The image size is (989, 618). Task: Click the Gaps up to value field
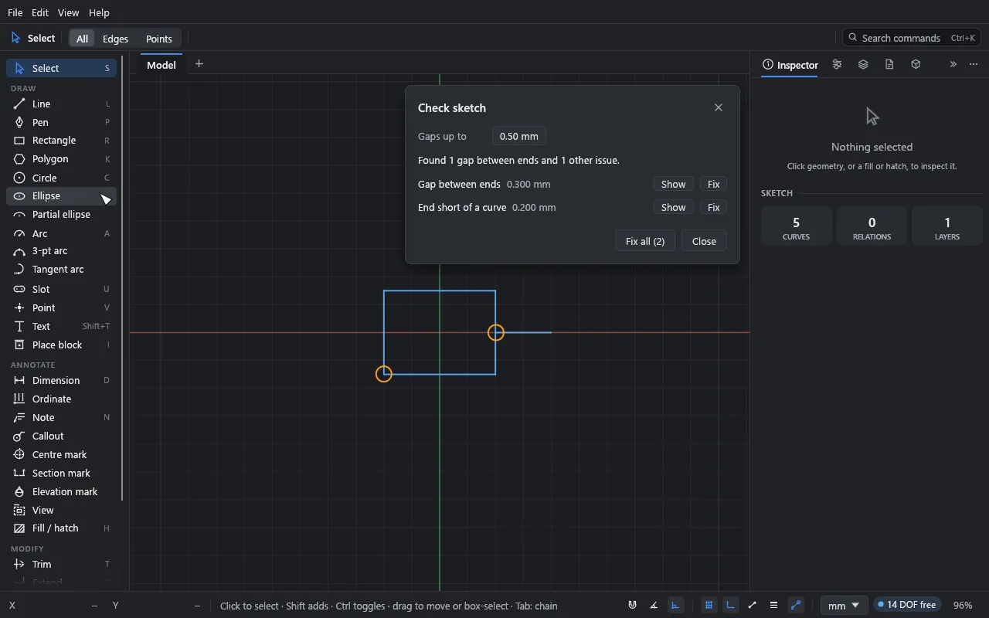coord(519,137)
